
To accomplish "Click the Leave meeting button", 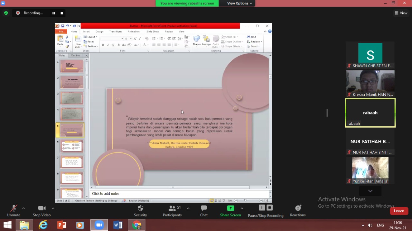I will (x=399, y=211).
